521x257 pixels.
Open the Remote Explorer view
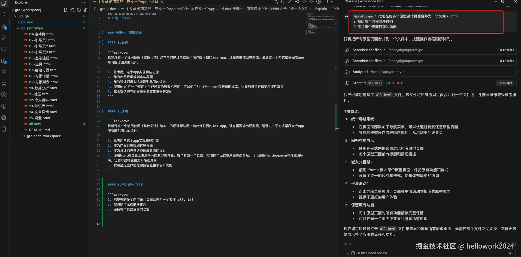4,49
